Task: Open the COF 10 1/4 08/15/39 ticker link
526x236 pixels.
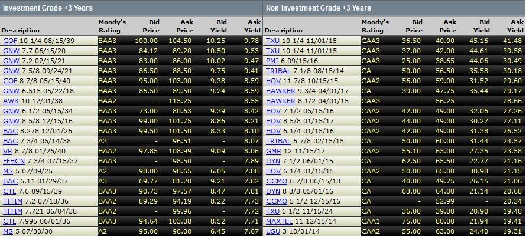Action: tap(9, 41)
